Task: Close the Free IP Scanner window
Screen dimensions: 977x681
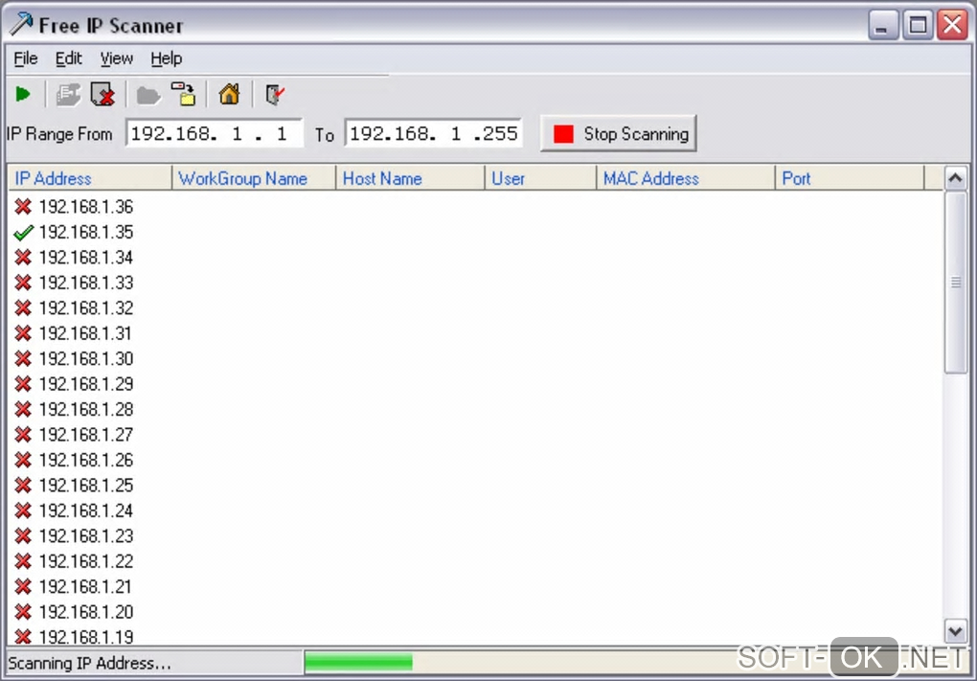Action: (x=953, y=26)
